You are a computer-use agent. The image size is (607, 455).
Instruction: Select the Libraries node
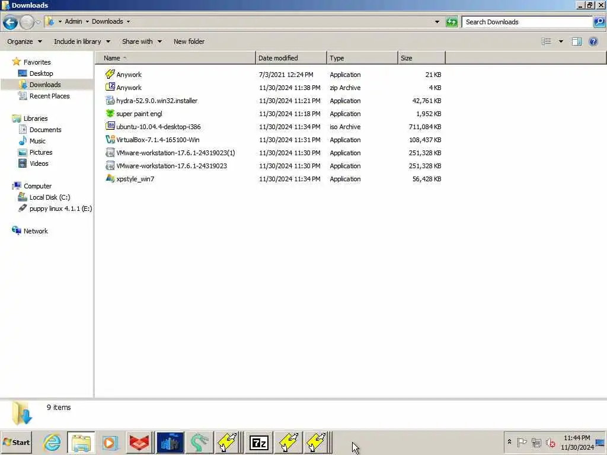[x=35, y=118]
